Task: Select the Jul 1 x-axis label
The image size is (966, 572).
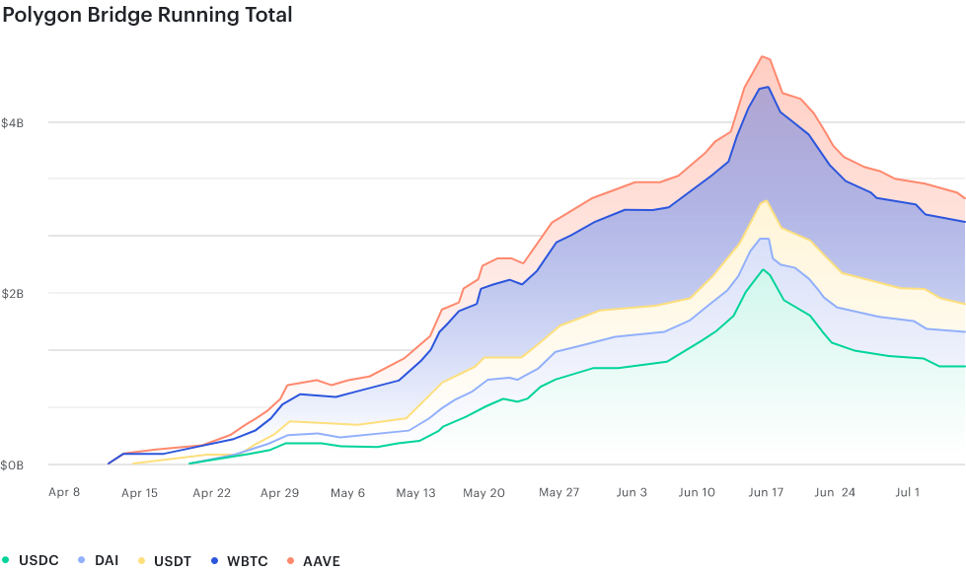Action: (908, 492)
